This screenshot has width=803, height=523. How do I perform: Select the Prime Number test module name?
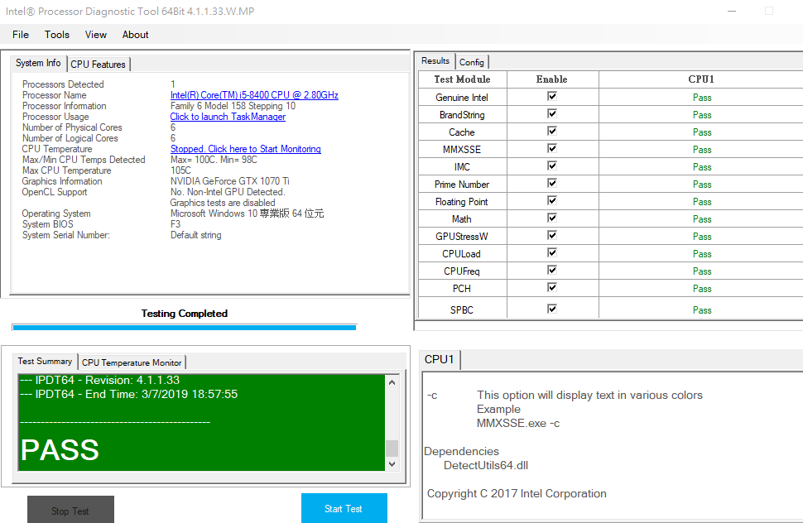pyautogui.click(x=462, y=185)
